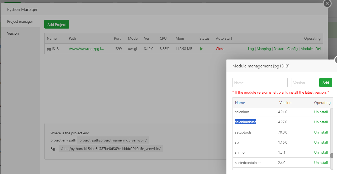
Task: Uninstall the selenium module
Action: tap(321, 112)
